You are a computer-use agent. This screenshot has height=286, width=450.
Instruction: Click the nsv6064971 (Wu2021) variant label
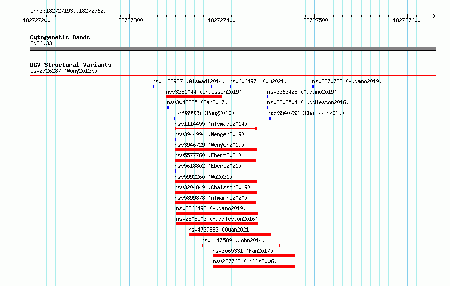point(258,81)
